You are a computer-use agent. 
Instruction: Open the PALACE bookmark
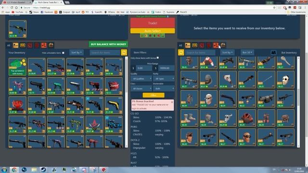(182, 12)
